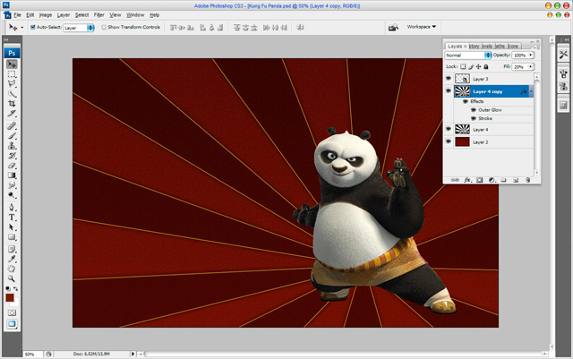
Task: Toggle lock all padlock icon
Action: click(x=486, y=66)
